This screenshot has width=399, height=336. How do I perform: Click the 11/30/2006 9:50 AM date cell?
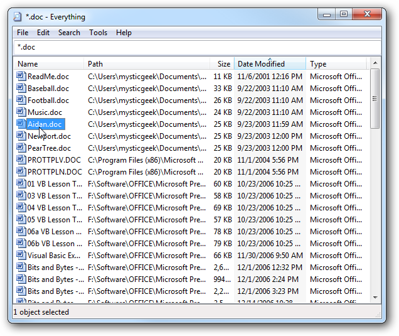click(x=270, y=256)
